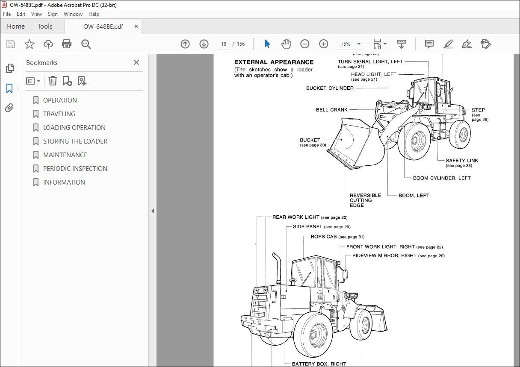
Task: Jump to the OPERATION bookmark
Action: tap(60, 100)
